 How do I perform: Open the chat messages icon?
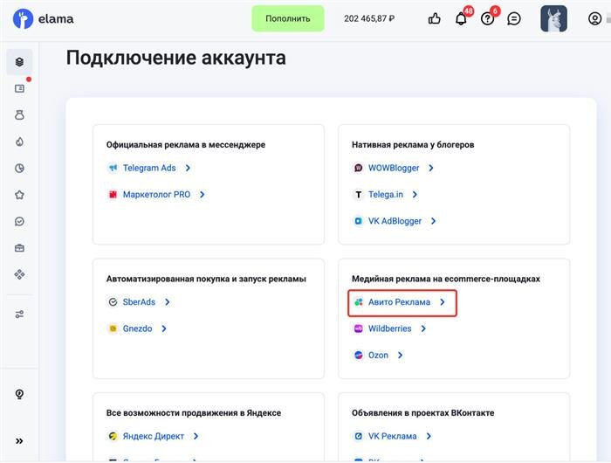(x=514, y=18)
